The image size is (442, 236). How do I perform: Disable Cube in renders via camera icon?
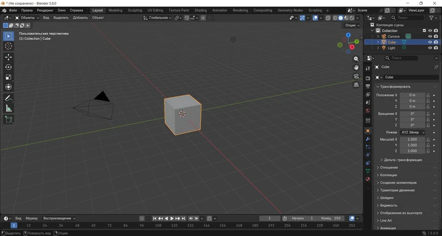(436, 42)
